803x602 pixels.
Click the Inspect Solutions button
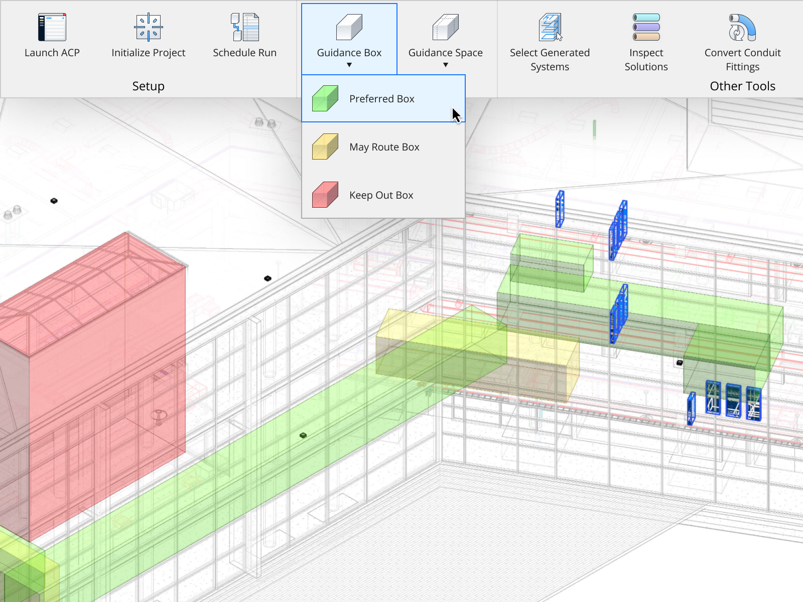[646, 40]
